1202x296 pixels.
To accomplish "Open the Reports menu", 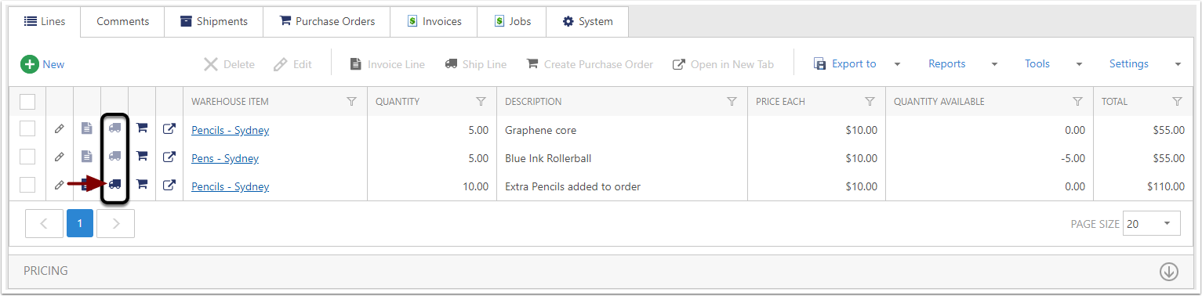I will (947, 64).
